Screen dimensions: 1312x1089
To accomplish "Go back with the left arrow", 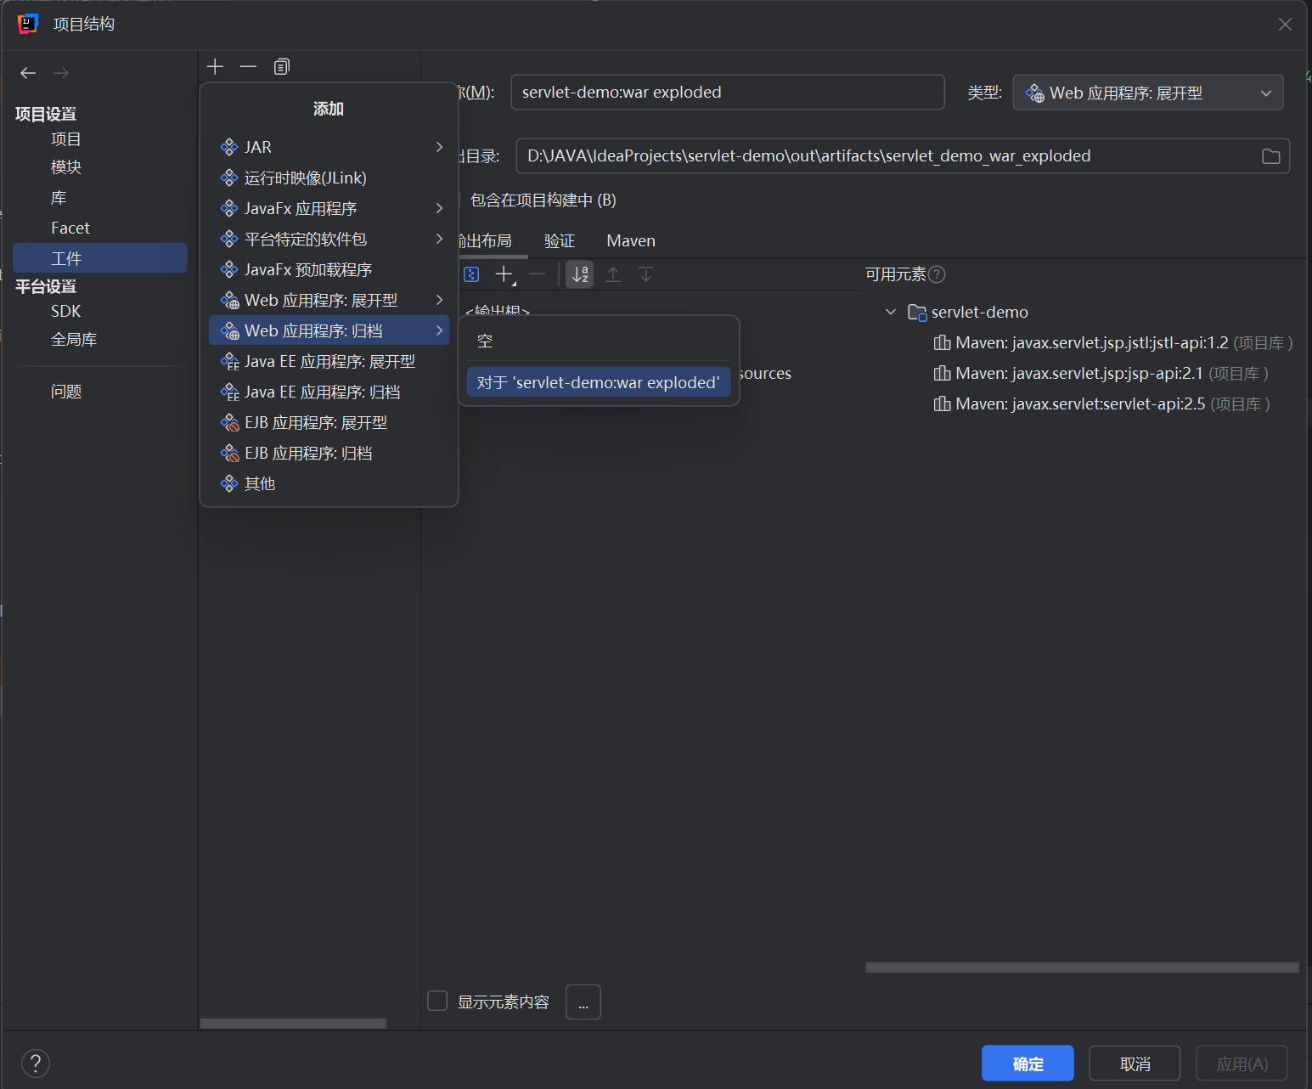I will click(x=28, y=73).
